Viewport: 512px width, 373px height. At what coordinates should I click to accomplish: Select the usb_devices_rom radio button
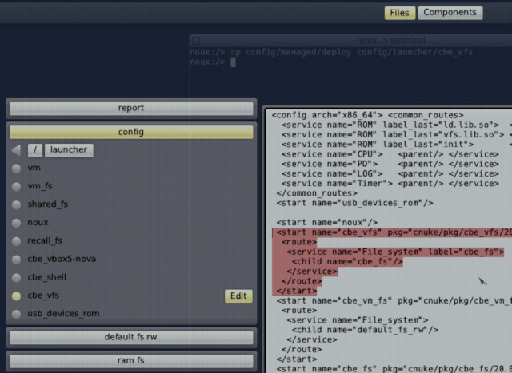pos(16,315)
